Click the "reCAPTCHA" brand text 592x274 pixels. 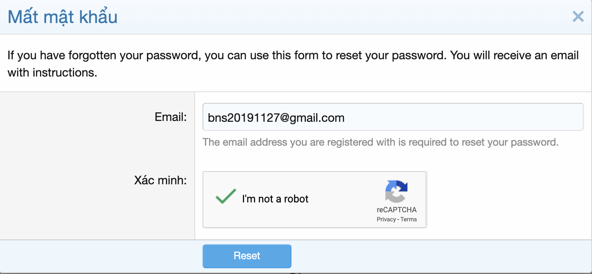click(396, 210)
